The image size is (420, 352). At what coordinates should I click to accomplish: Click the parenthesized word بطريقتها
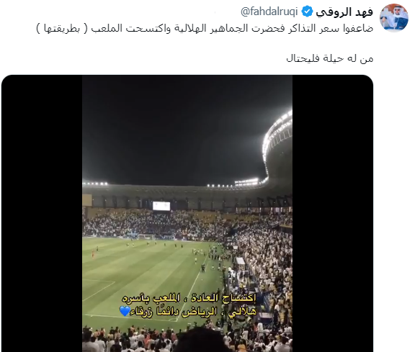[62, 28]
